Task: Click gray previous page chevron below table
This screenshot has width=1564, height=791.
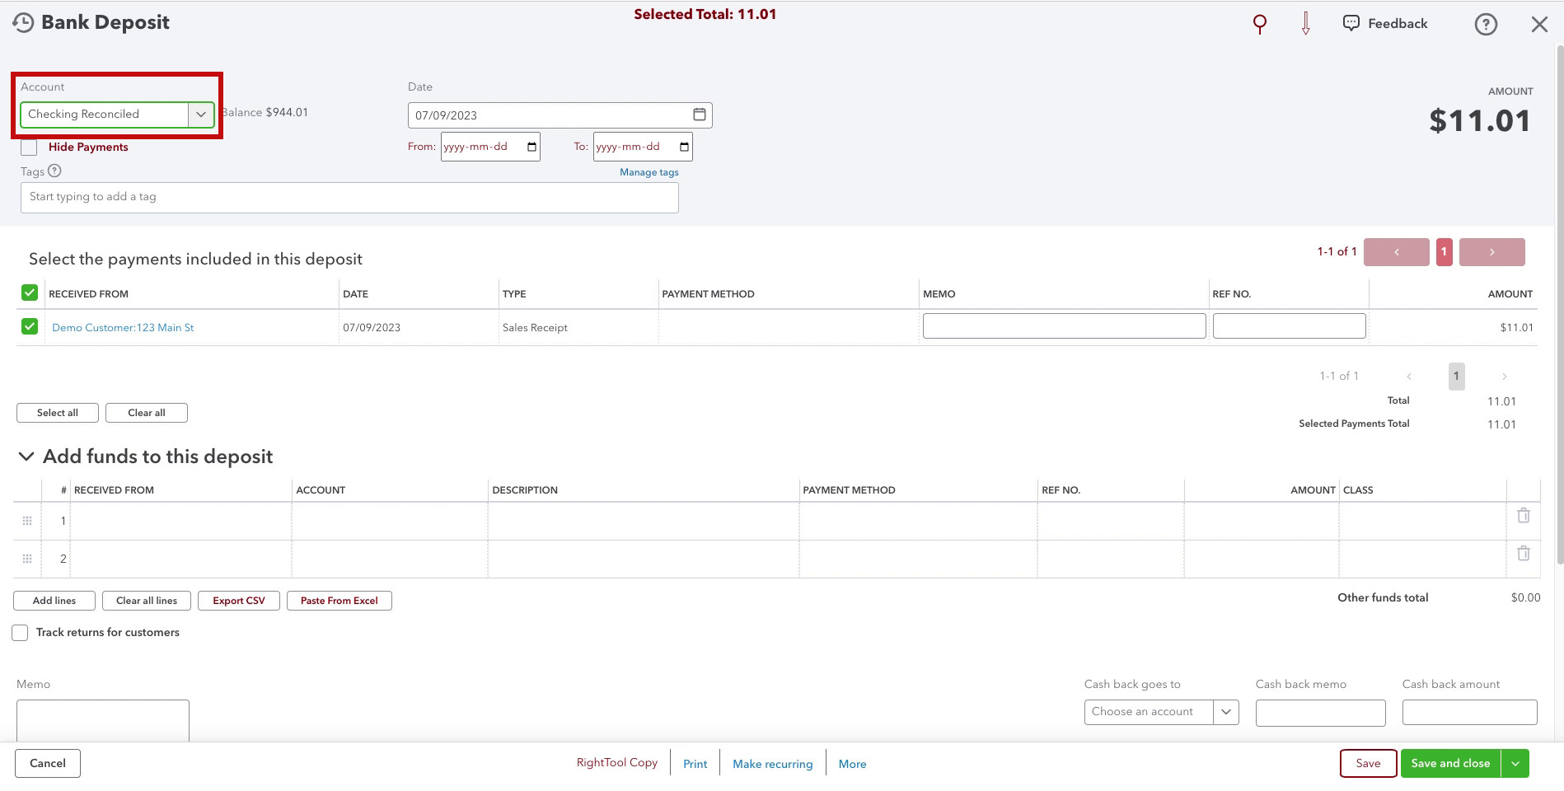Action: click(x=1409, y=377)
